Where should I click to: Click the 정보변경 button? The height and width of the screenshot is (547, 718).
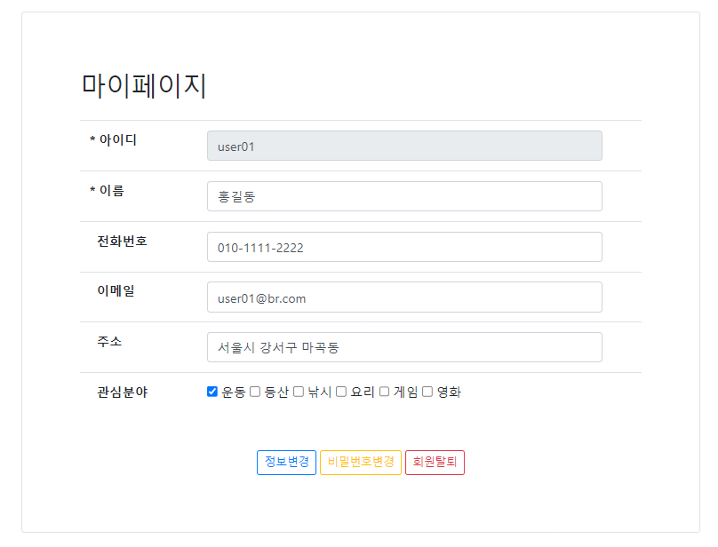point(287,463)
